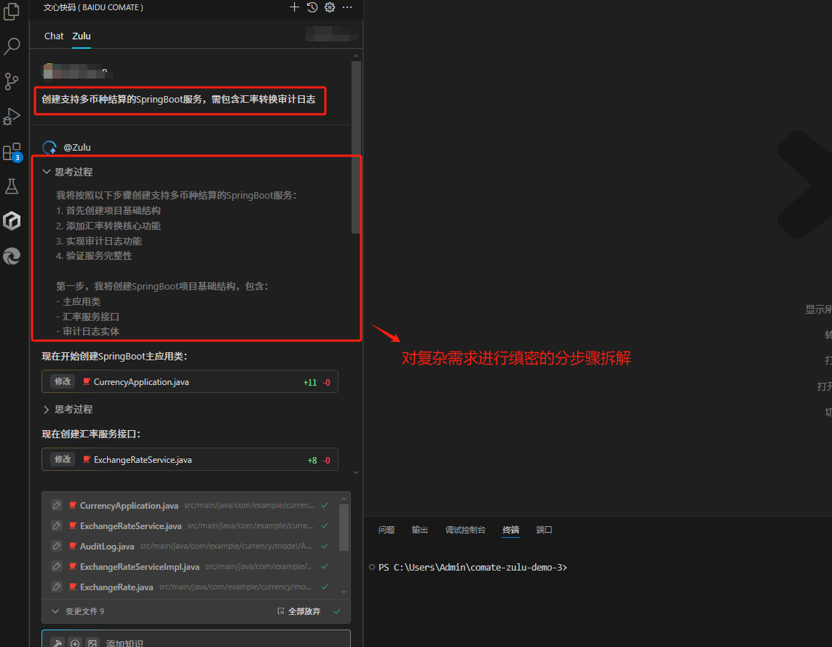This screenshot has height=647, width=832.
Task: Accept changes checkmark for CurrencyApplication.java row
Action: click(x=325, y=505)
